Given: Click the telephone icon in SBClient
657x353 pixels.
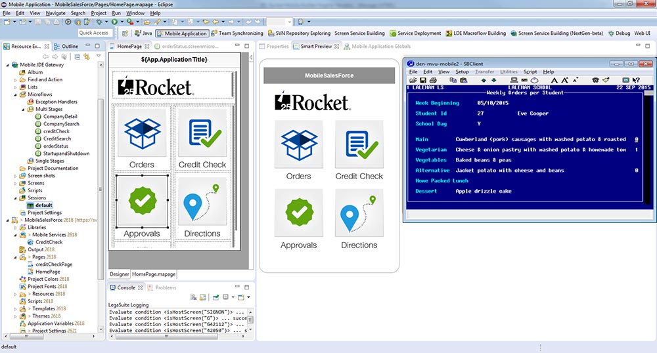Looking at the screenshot, I should pos(595,80).
